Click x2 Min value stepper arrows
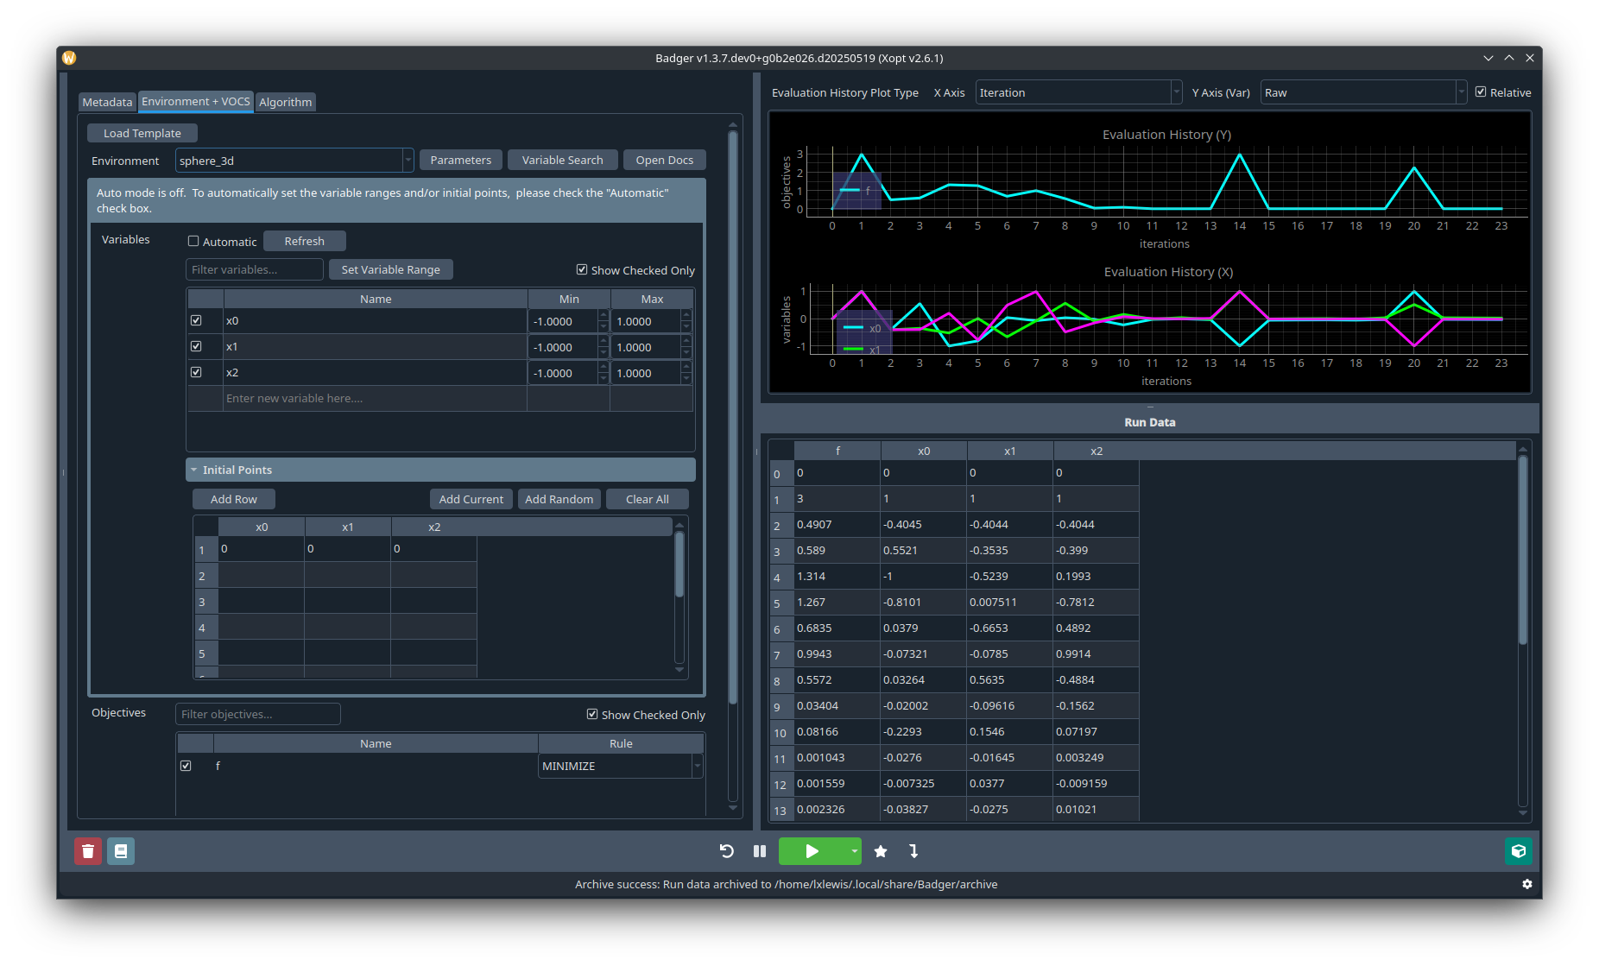 click(603, 373)
